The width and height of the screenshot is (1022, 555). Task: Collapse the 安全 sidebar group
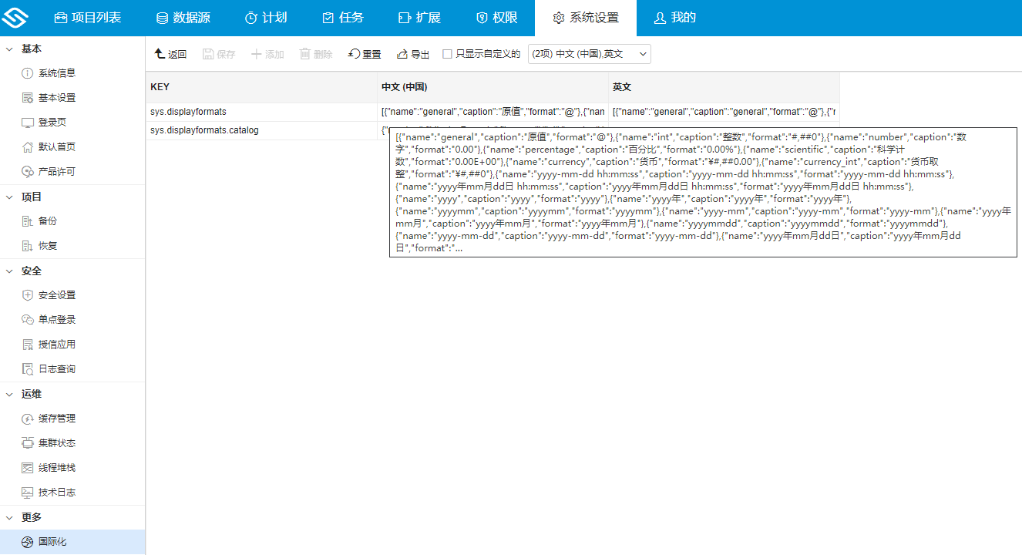(x=10, y=271)
